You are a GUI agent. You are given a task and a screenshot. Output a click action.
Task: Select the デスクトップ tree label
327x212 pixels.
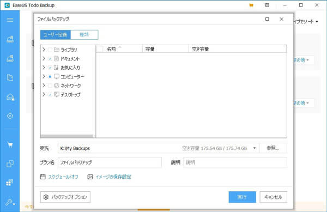(70, 95)
